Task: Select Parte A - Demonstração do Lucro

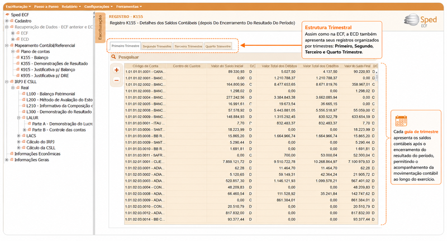Action: click(63, 124)
